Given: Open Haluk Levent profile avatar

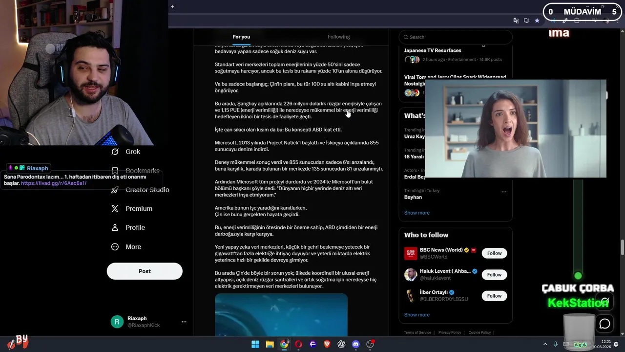Looking at the screenshot, I should [x=411, y=275].
